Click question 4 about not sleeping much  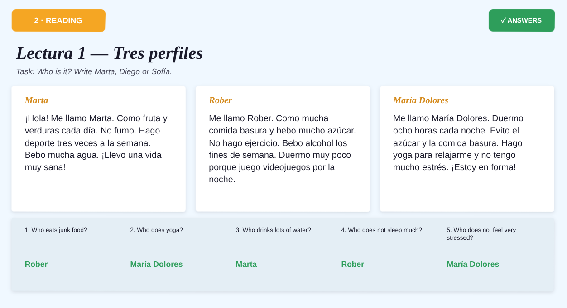(382, 230)
